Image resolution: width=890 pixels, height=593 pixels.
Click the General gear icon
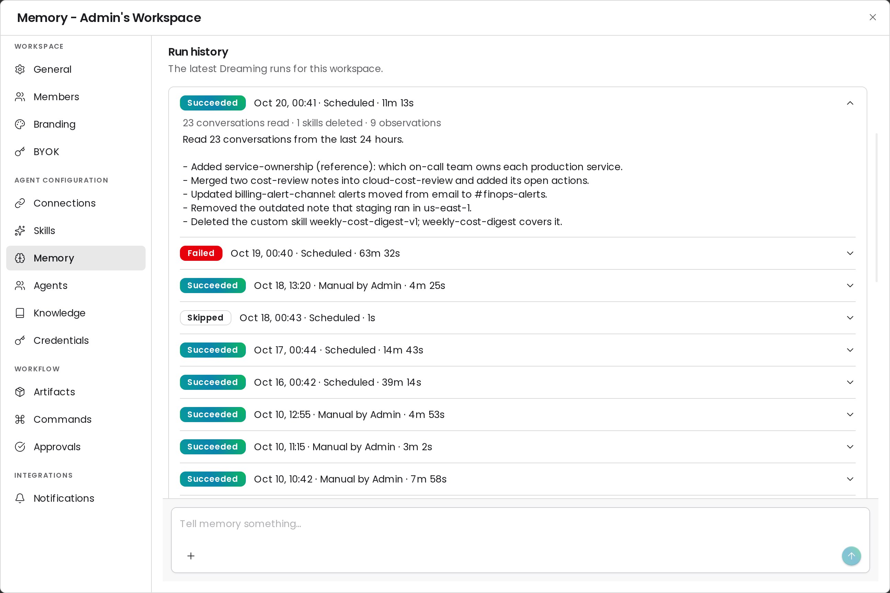click(20, 69)
